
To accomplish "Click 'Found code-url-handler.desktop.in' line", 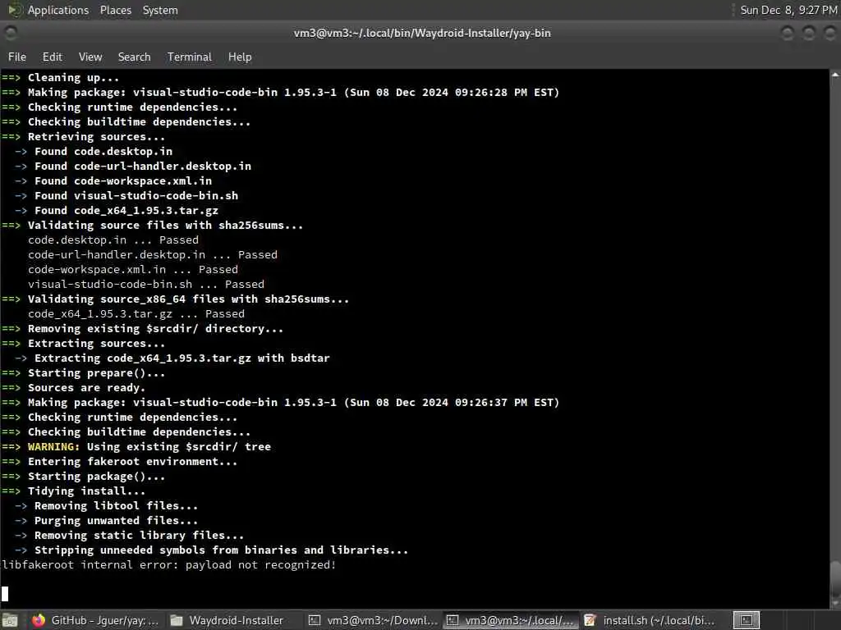I will click(x=133, y=166).
